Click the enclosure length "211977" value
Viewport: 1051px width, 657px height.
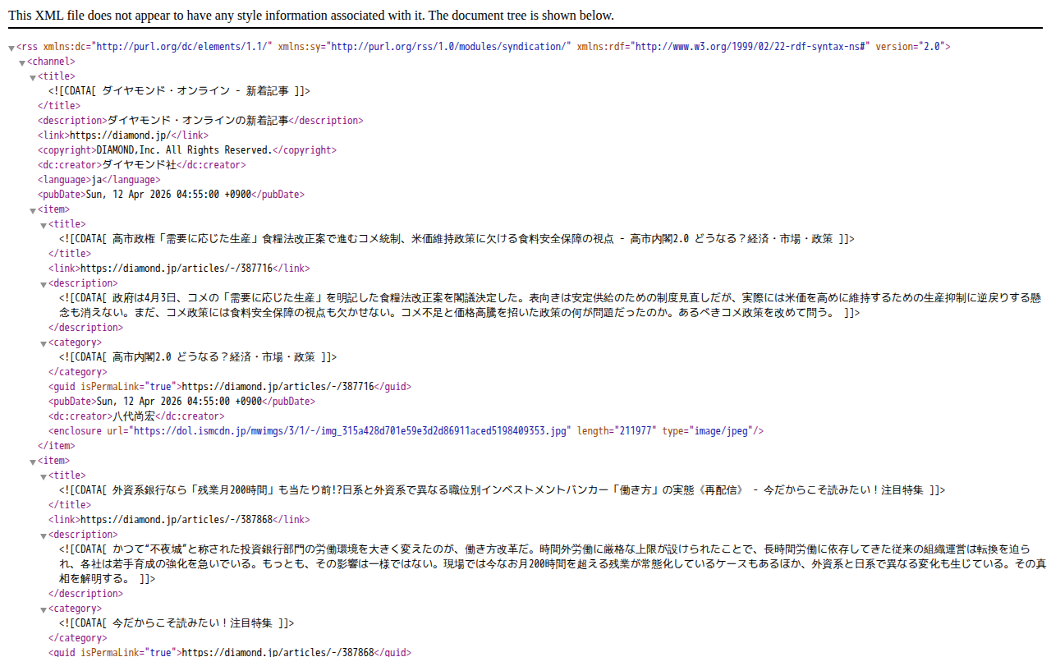[x=636, y=431]
